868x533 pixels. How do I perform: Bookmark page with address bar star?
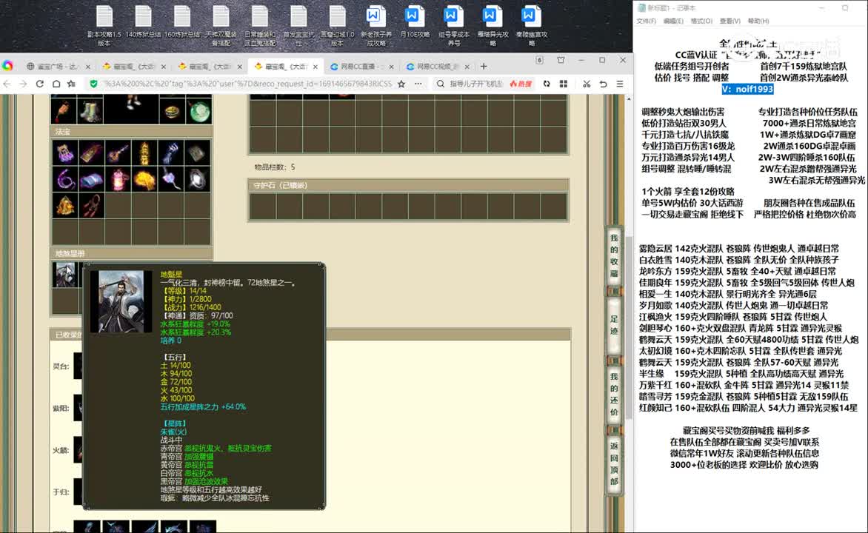(x=401, y=84)
